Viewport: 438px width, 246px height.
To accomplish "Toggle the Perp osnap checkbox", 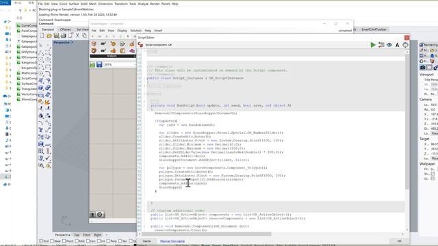I will pyautogui.click(x=108, y=241).
